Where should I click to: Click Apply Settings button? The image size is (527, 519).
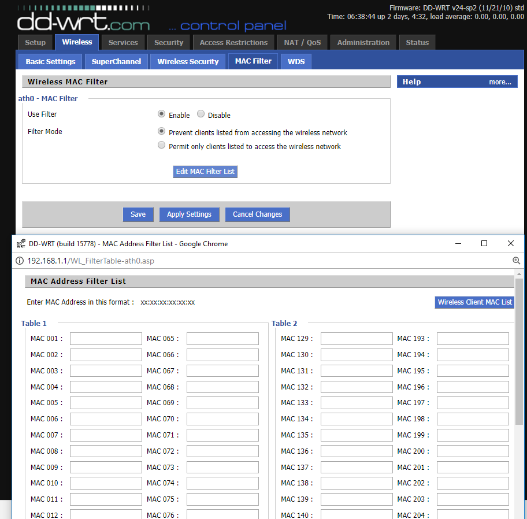pyautogui.click(x=189, y=214)
